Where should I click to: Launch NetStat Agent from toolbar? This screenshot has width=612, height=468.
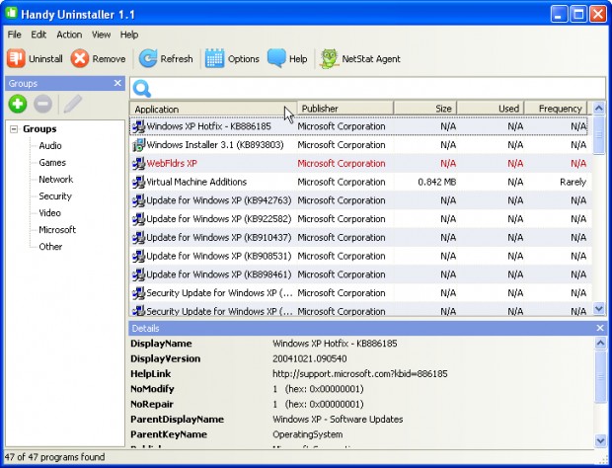(x=360, y=58)
